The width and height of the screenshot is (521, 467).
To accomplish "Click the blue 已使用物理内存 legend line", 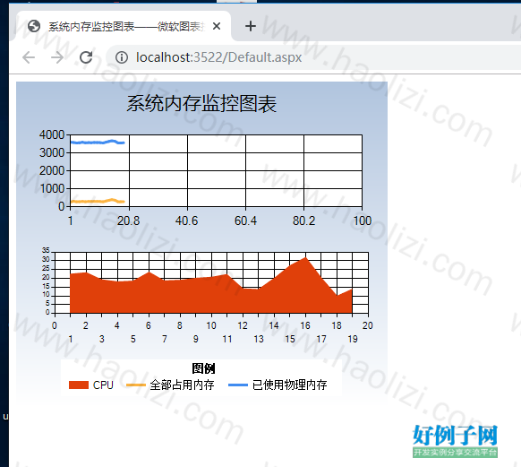I will (x=238, y=385).
